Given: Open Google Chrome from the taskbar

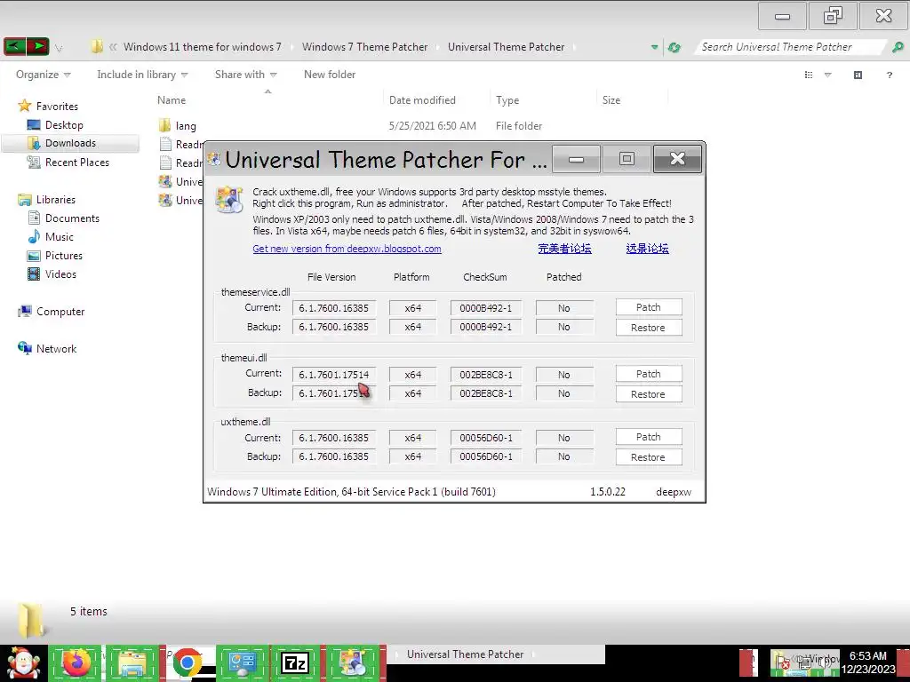Looking at the screenshot, I should 187,662.
